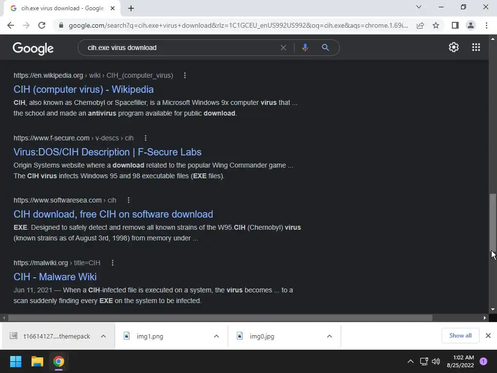
Task: Open Windows Start menu
Action: pos(16,361)
